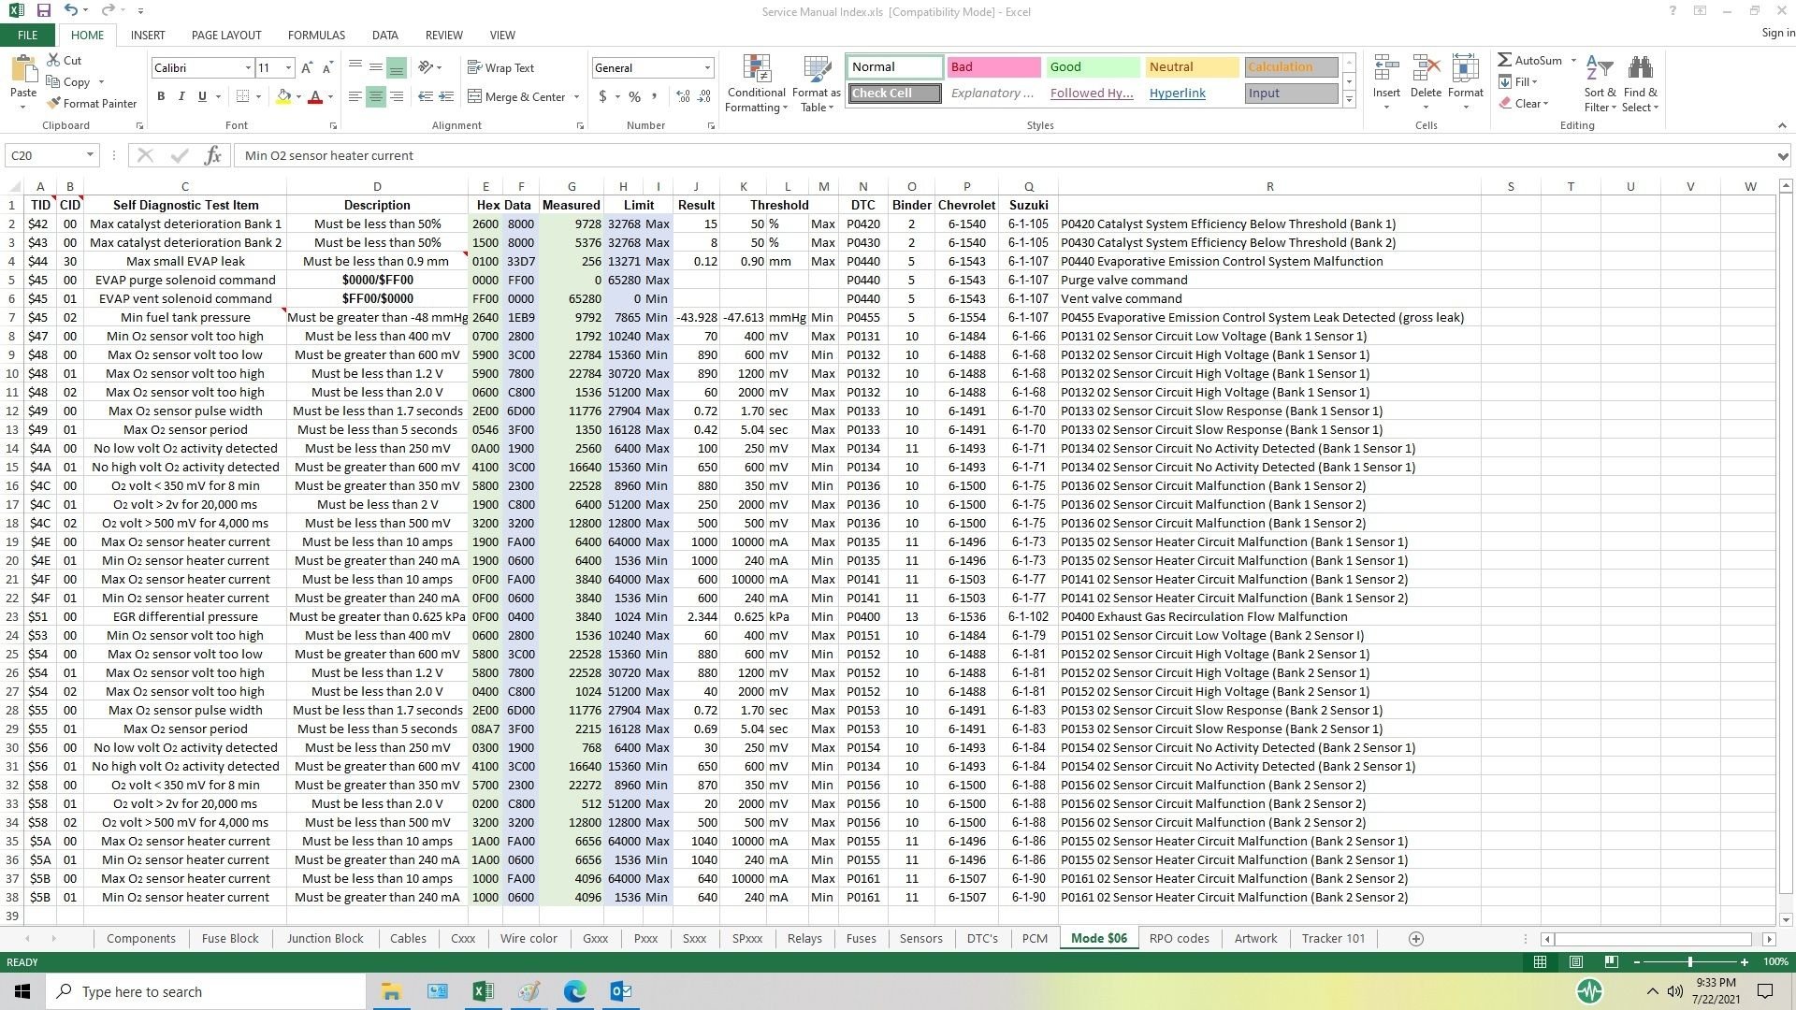Expand the font name Calibri dropdown

[x=248, y=67]
